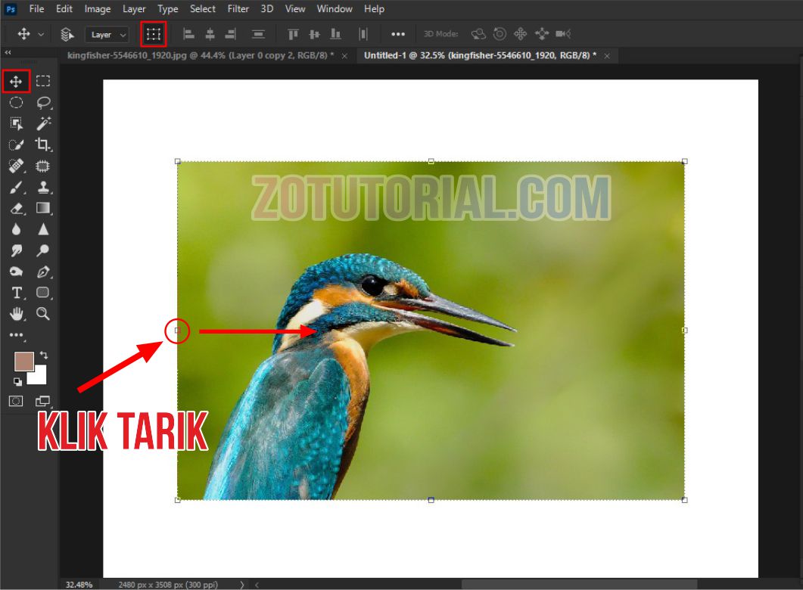
Task: Swap foreground and background colors
Action: tap(44, 355)
